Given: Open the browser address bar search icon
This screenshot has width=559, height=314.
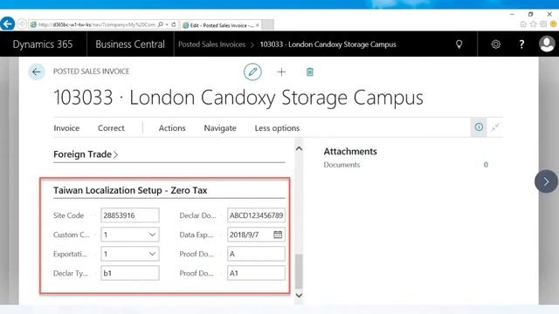Looking at the screenshot, I should pos(161,24).
